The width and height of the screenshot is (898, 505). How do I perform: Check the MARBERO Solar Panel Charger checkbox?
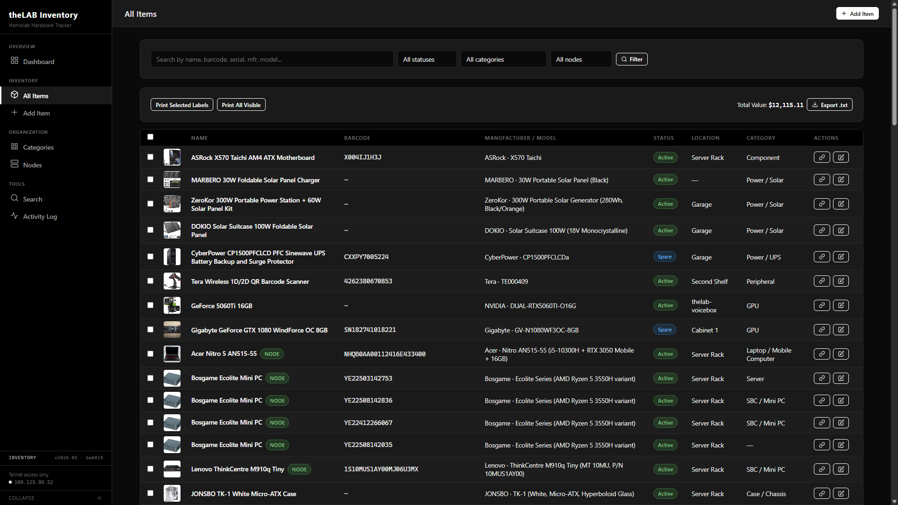(150, 180)
